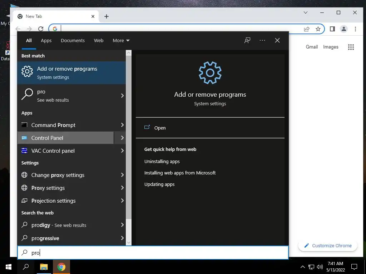
Task: Expand Control Panel options arrow
Action: pyautogui.click(x=122, y=138)
